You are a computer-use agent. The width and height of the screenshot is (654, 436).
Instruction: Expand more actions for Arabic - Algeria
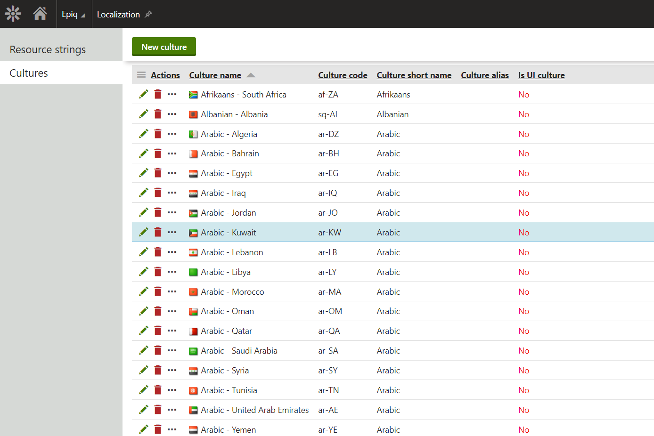172,134
